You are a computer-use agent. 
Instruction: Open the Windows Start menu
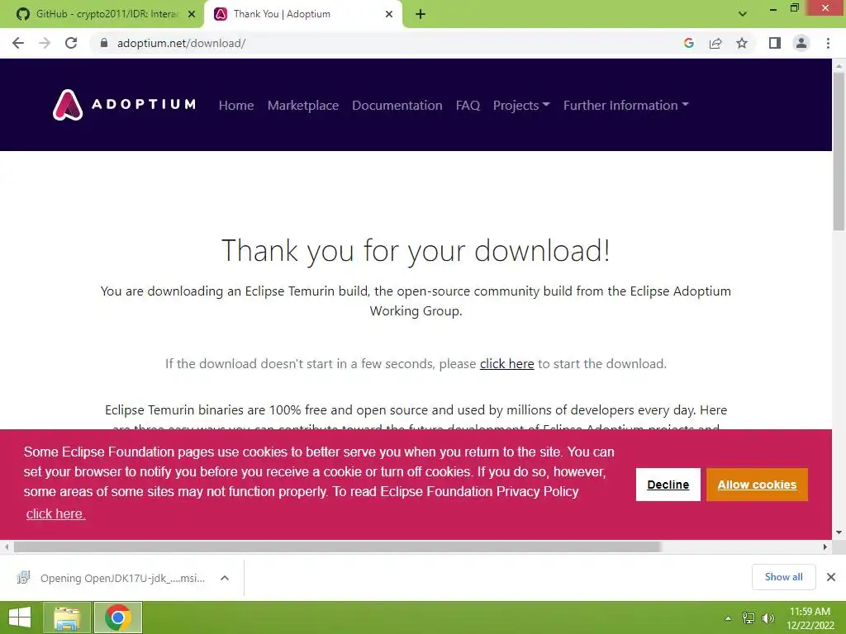(x=20, y=617)
